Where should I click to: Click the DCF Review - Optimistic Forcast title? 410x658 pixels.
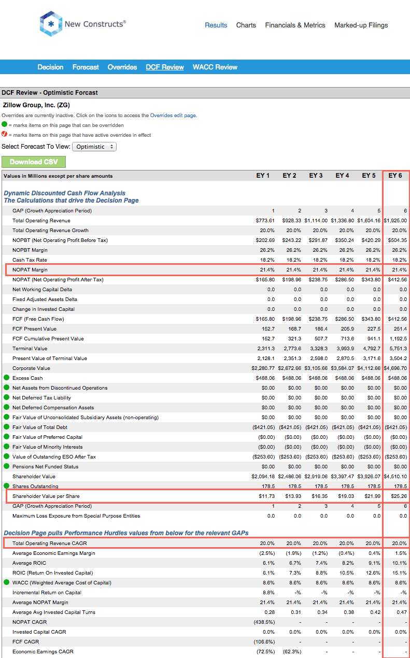point(50,93)
